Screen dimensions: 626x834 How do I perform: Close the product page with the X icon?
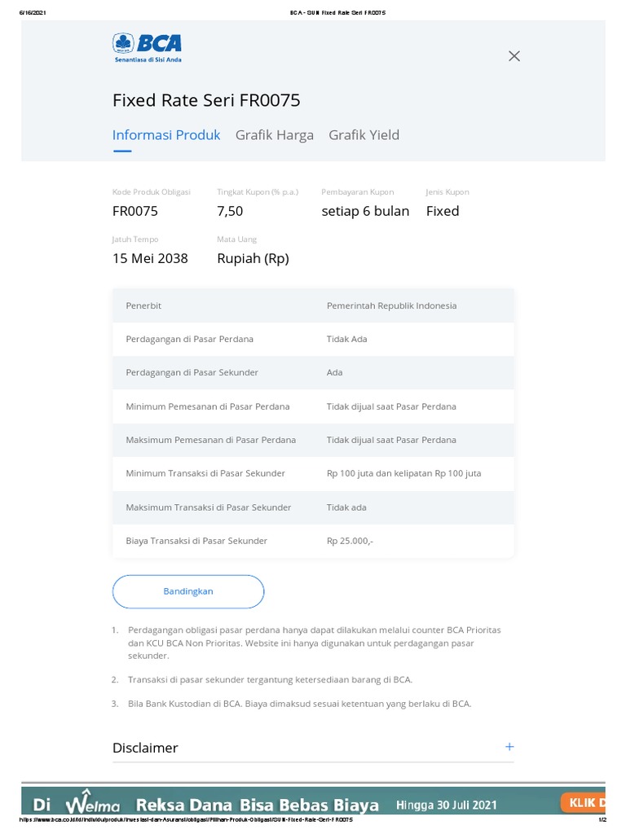[x=514, y=56]
